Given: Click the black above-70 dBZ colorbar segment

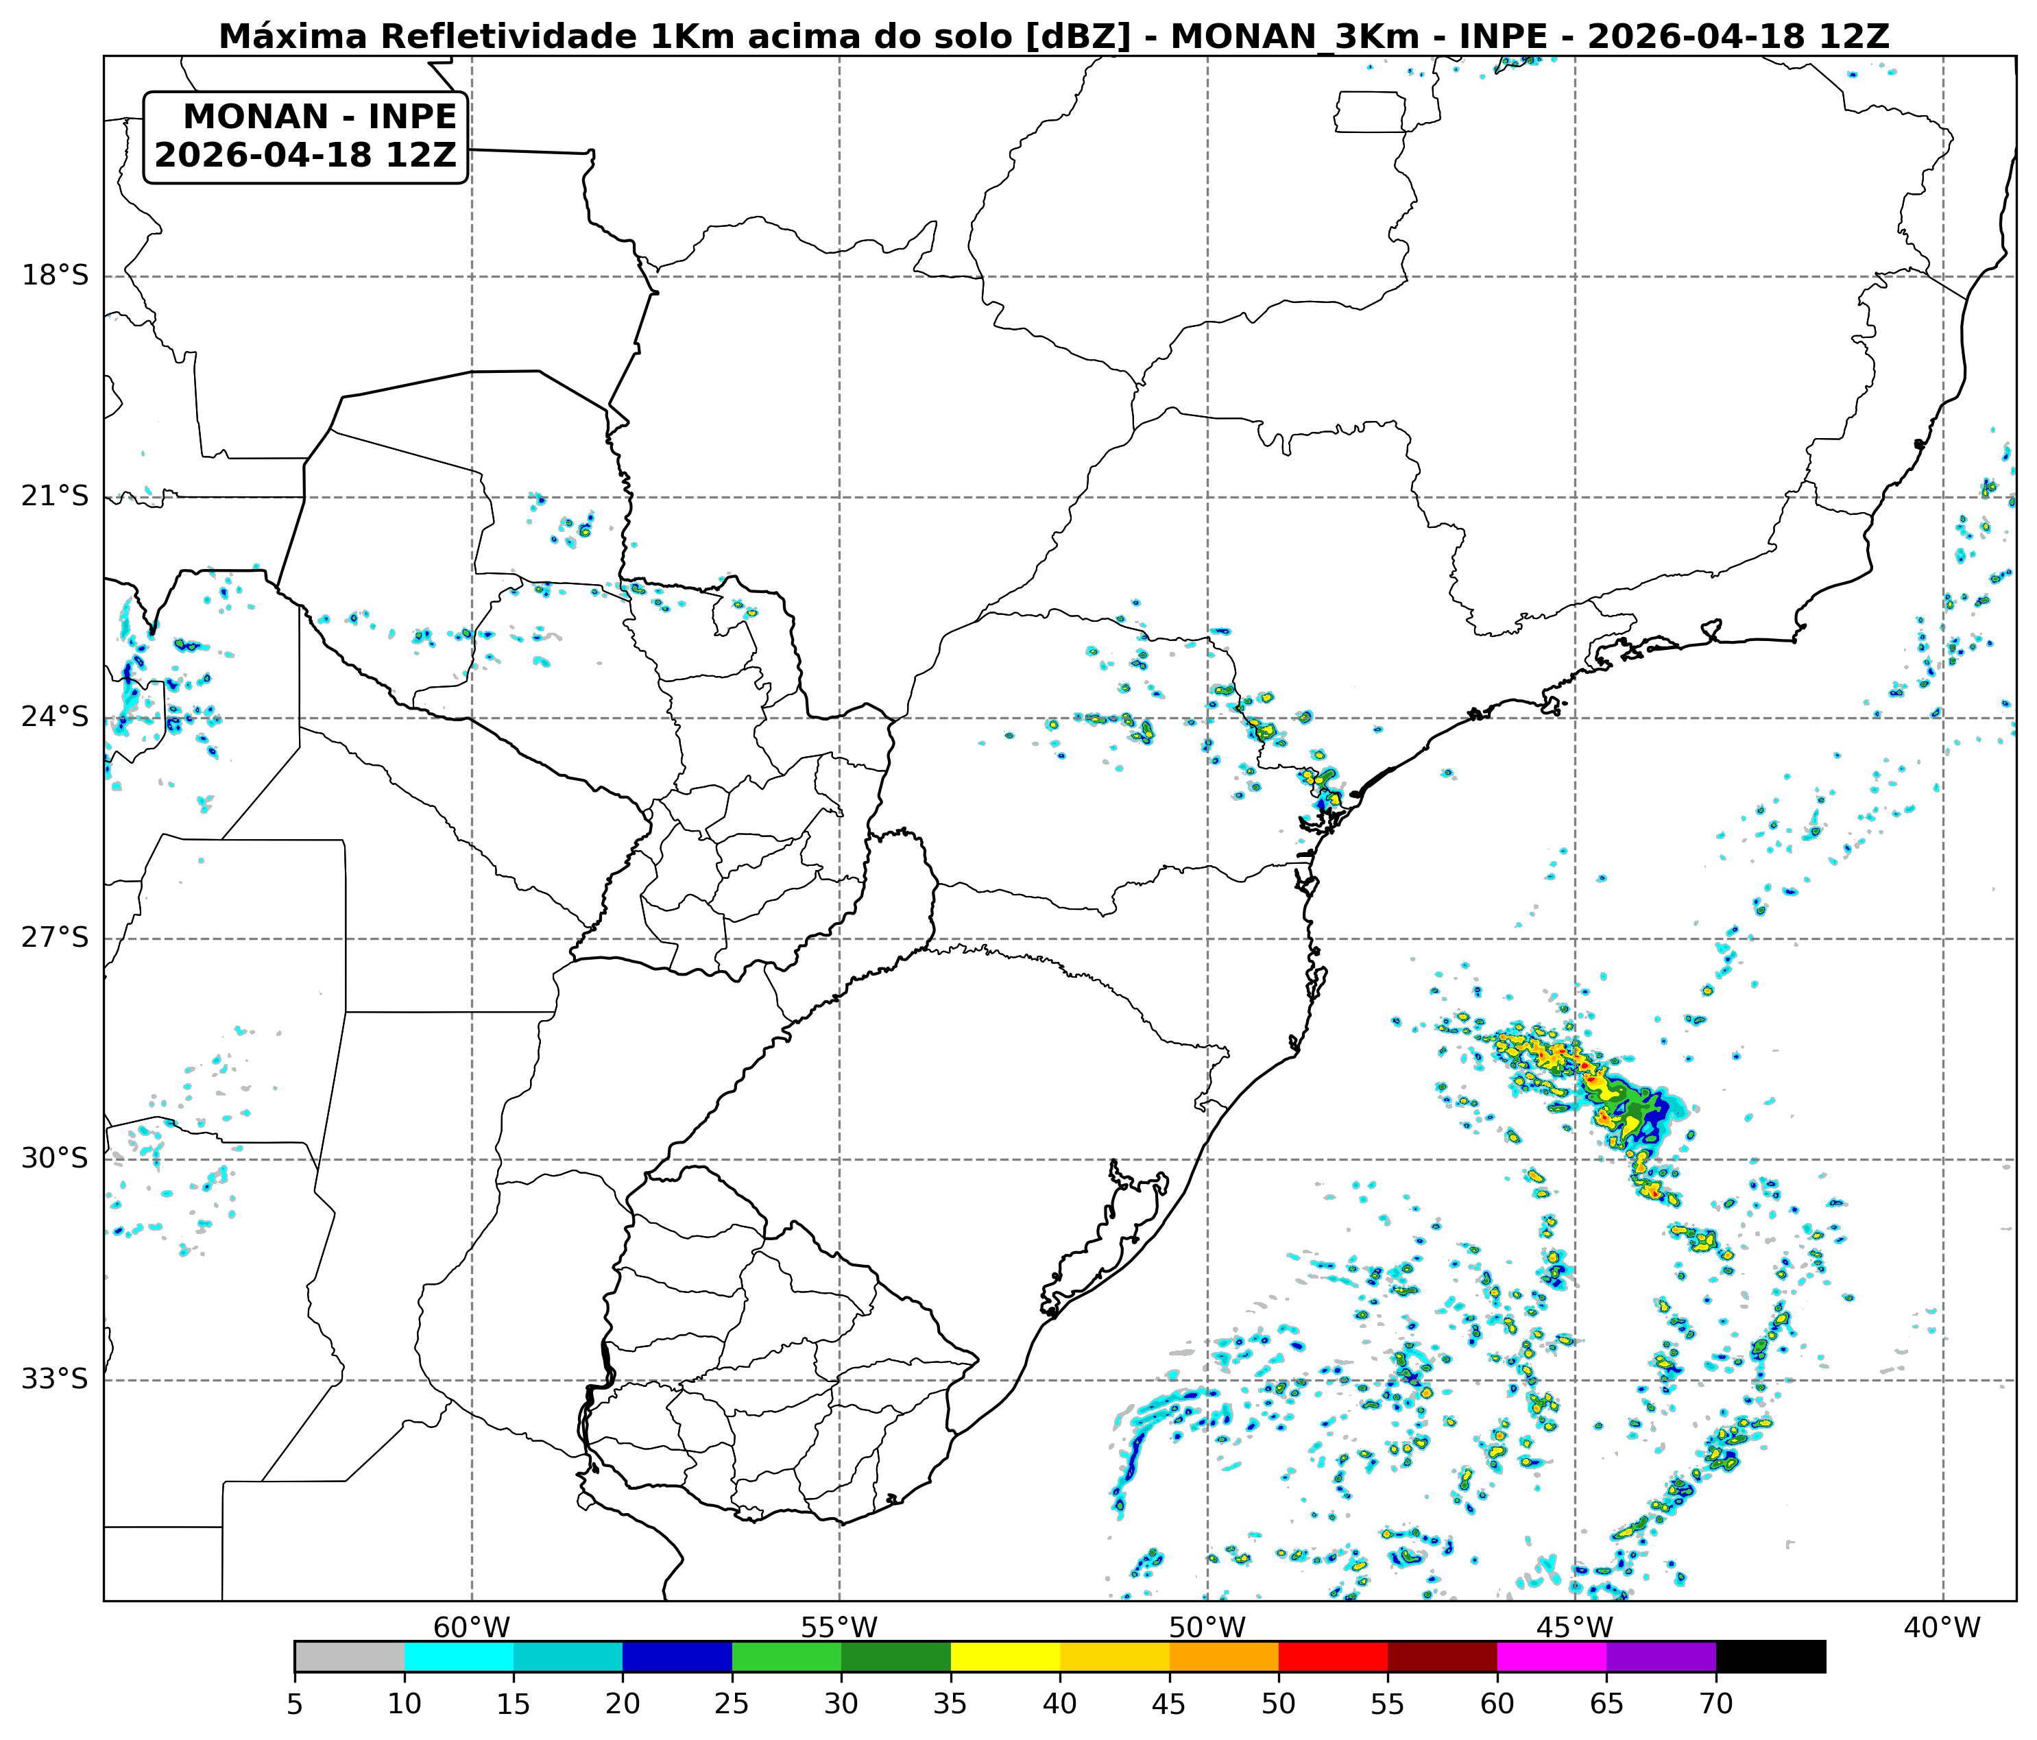Looking at the screenshot, I should click(x=1770, y=1656).
